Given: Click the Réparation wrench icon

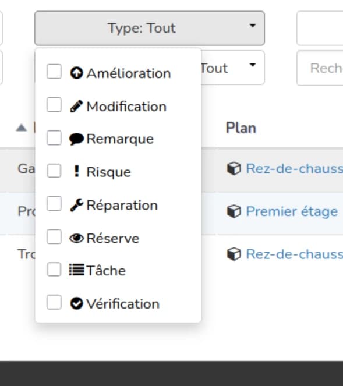Looking at the screenshot, I should pos(76,205).
